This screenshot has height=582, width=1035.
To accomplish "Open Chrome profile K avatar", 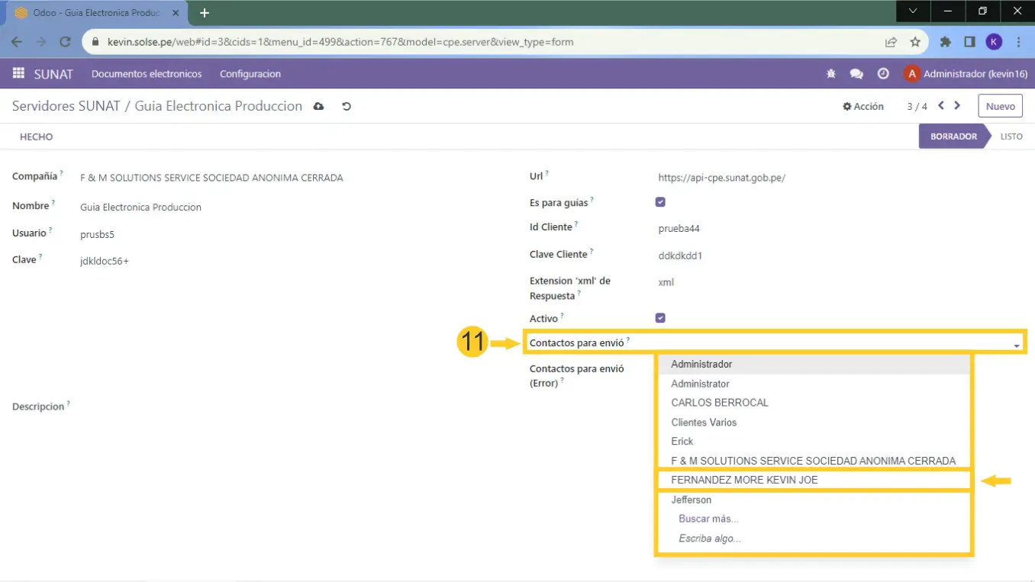I will click(993, 42).
